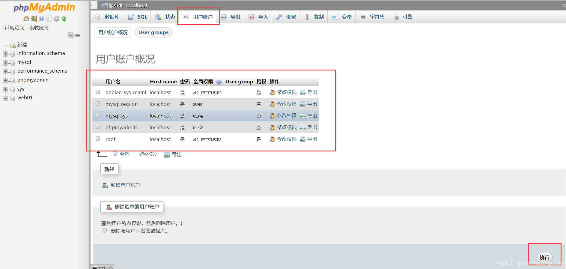Open the 引擎 (Engines) tab
The width and height of the screenshot is (566, 269).
[x=403, y=17]
